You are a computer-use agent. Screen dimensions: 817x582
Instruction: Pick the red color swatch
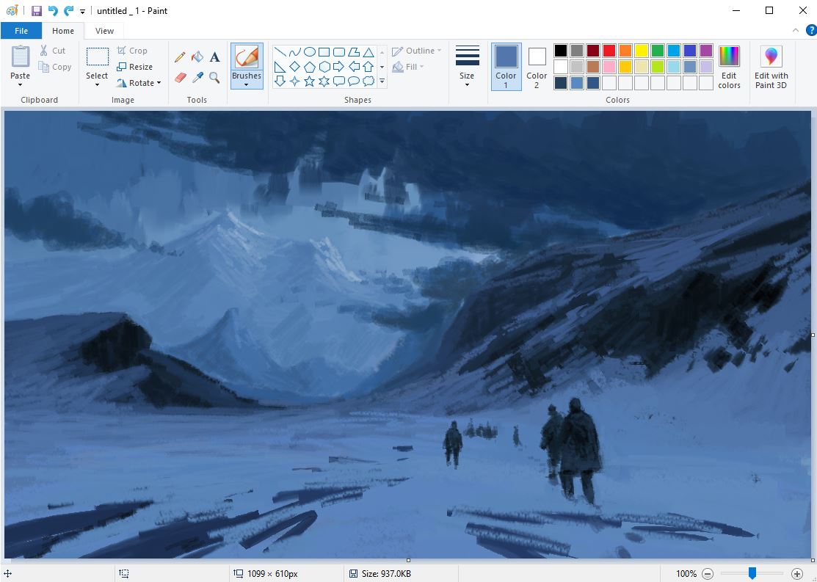click(609, 51)
